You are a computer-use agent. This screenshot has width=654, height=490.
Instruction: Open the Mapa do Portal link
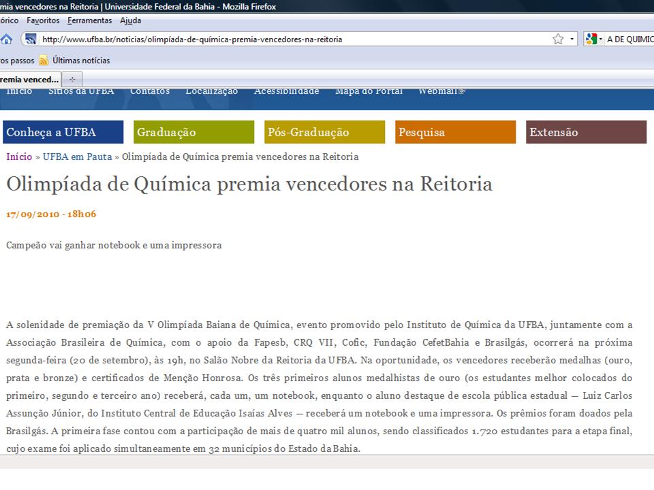coord(369,91)
